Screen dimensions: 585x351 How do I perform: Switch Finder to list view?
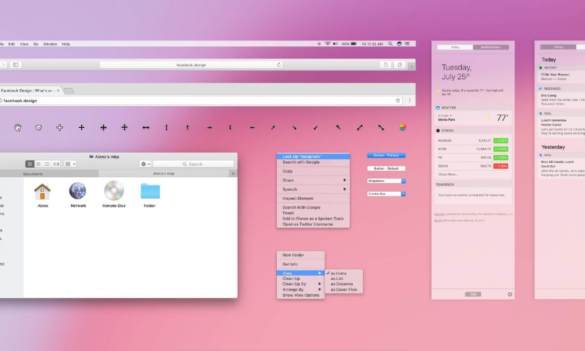coord(39,164)
